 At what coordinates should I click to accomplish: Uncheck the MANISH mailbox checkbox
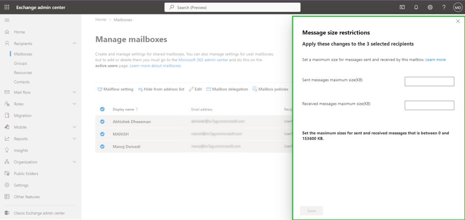click(102, 134)
